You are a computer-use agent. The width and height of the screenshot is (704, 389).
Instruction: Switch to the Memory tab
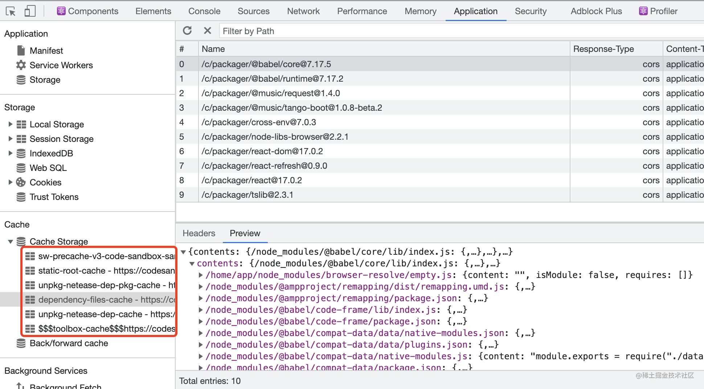(421, 11)
